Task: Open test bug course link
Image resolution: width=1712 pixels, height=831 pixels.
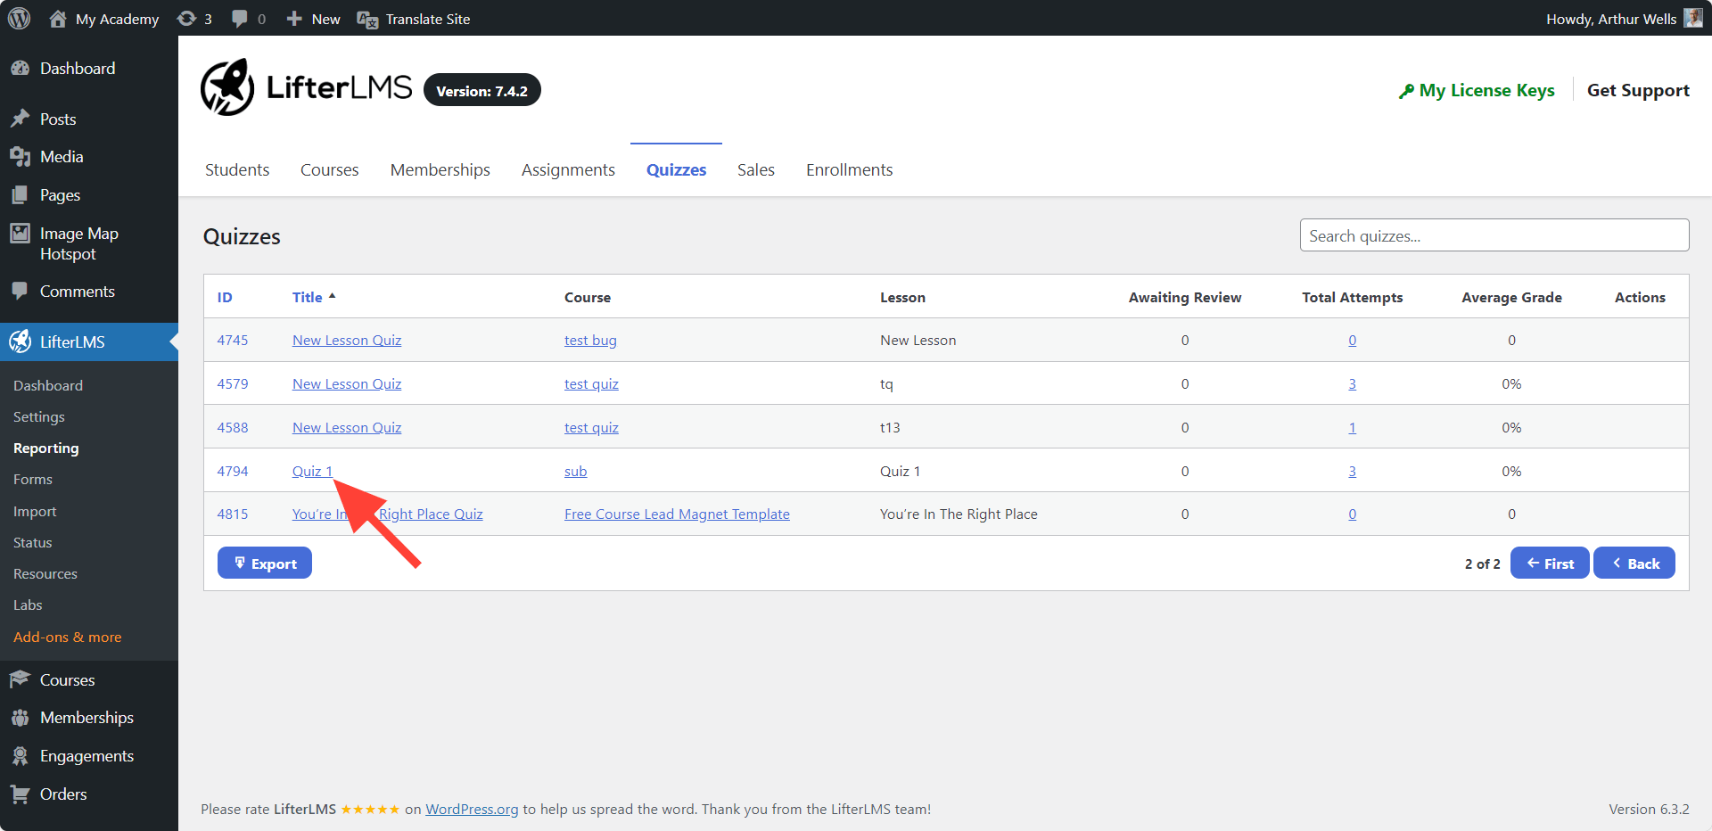Action: pos(590,340)
